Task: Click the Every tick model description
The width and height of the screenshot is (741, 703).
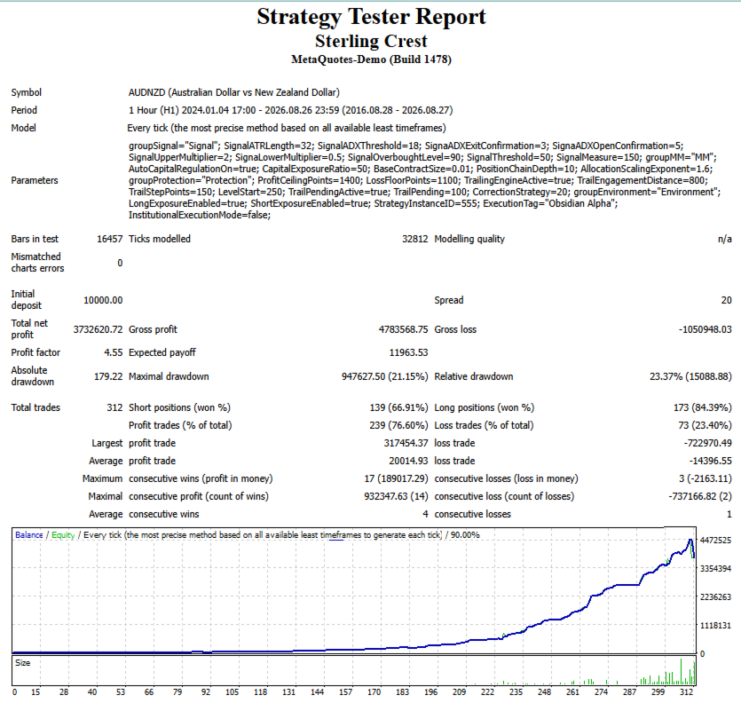Action: coord(287,128)
